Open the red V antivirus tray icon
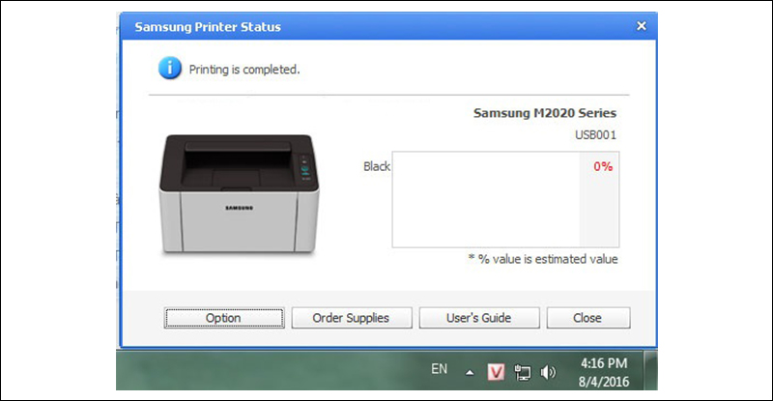 point(497,371)
